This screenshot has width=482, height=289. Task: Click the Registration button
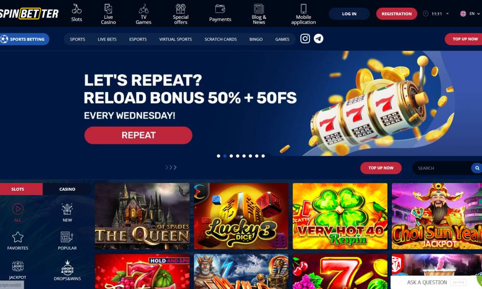(x=397, y=14)
